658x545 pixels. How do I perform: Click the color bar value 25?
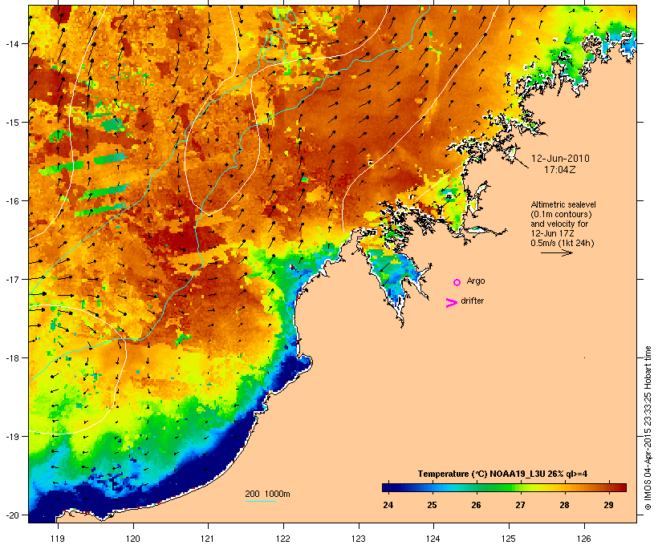433,505
